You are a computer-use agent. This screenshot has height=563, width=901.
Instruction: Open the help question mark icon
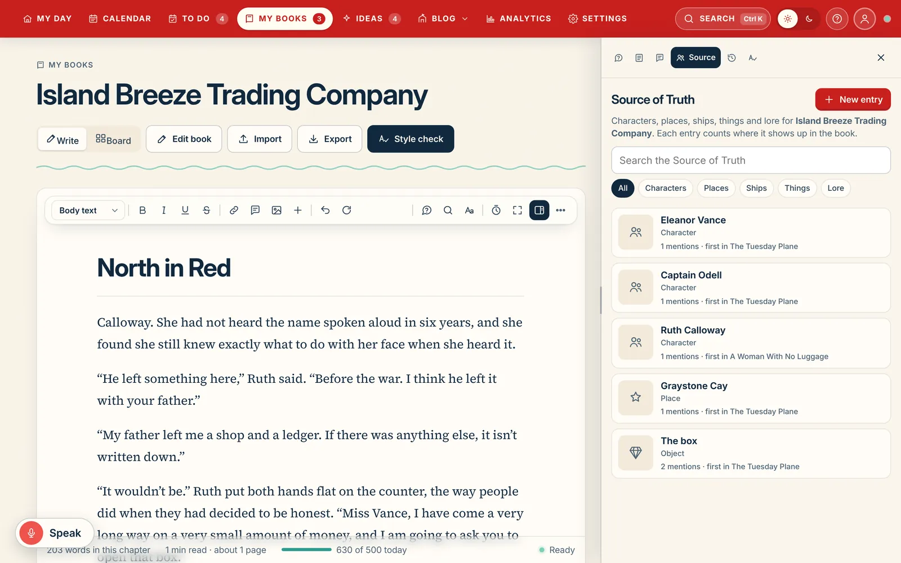pos(837,19)
